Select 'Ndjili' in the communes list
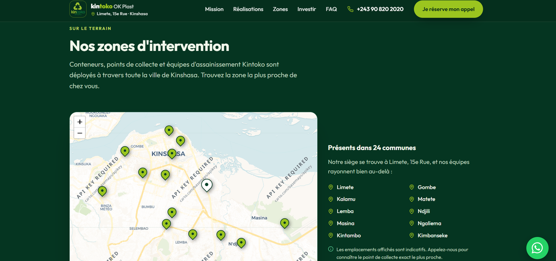Image resolution: width=556 pixels, height=261 pixels. (x=424, y=211)
